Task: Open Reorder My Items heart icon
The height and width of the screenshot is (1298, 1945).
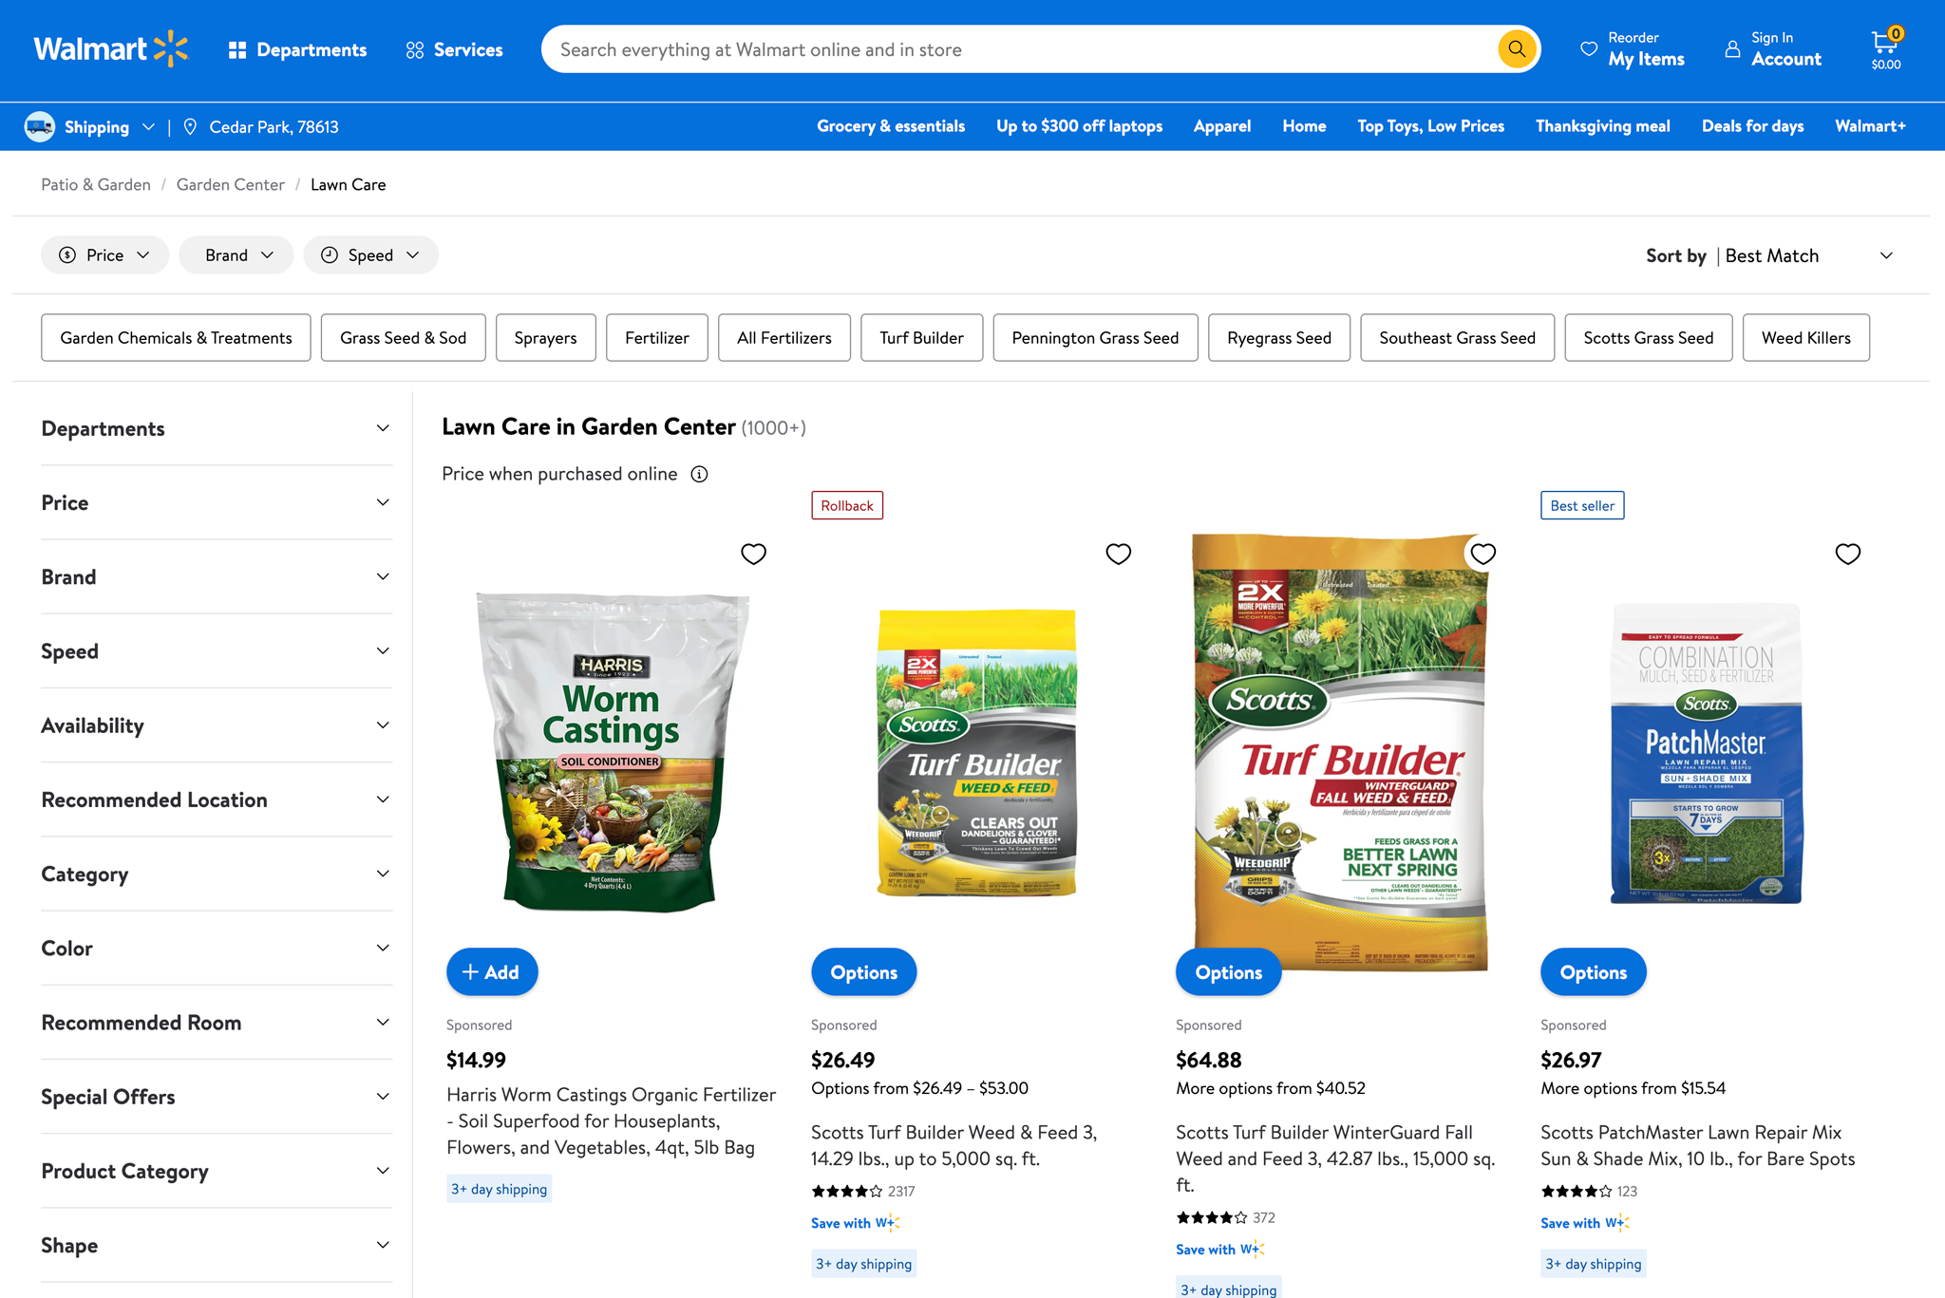Action: [x=1590, y=48]
